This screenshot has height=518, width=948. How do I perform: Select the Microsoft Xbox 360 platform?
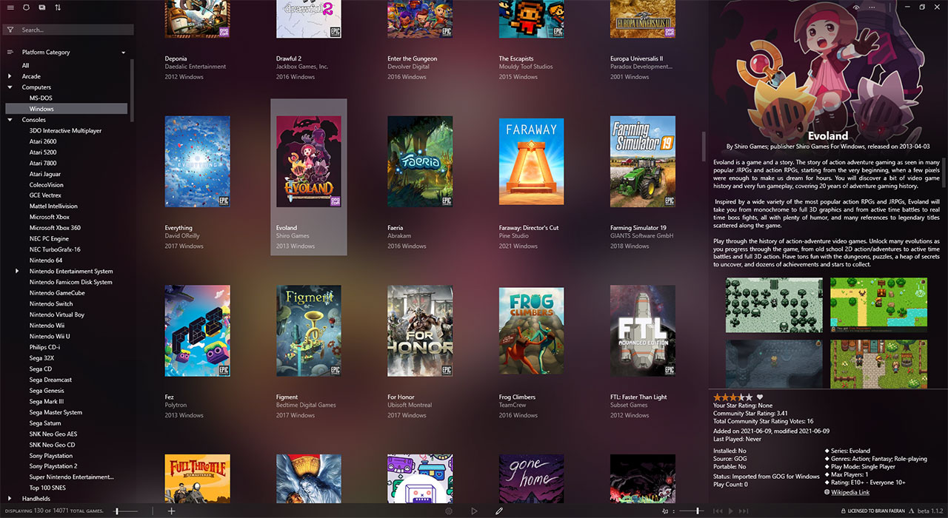55,228
